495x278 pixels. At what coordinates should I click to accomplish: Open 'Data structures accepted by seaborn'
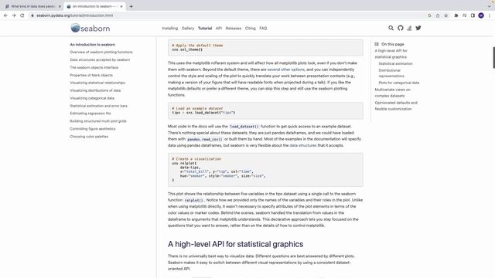click(100, 60)
